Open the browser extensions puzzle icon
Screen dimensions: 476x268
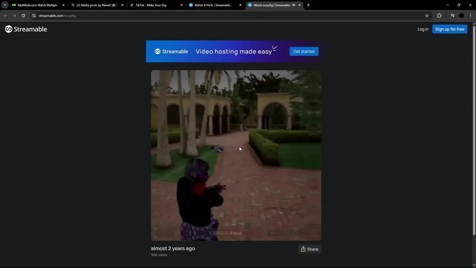[x=440, y=16]
